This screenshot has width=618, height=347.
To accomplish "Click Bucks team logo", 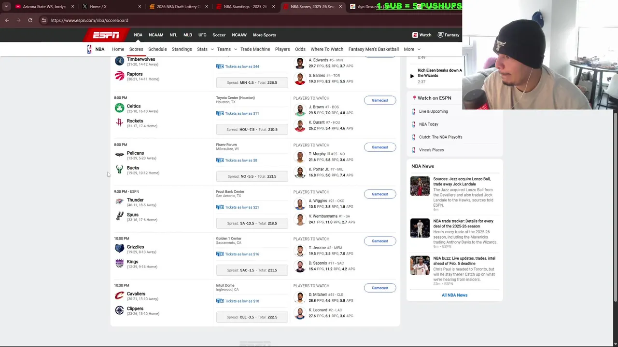I will coord(119,170).
